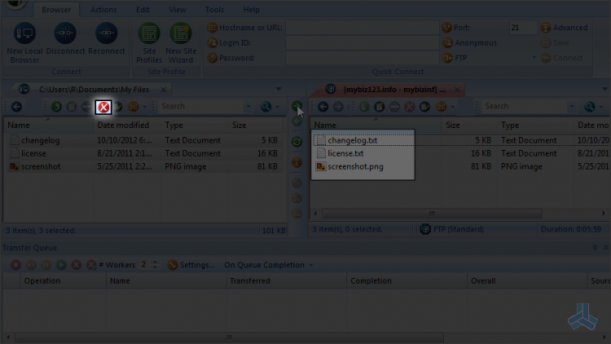Click the orange upload icon between panes

(x=297, y=162)
